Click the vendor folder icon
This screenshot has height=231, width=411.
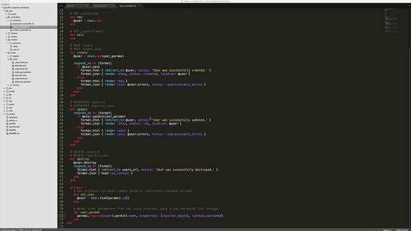point(7,114)
